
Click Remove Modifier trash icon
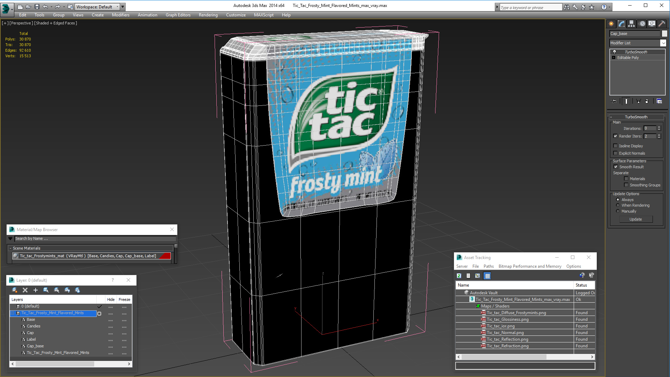tap(647, 101)
